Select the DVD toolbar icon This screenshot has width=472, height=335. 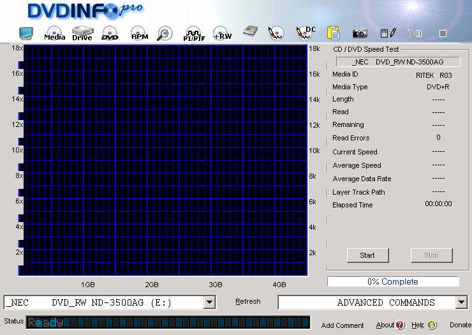tap(110, 34)
